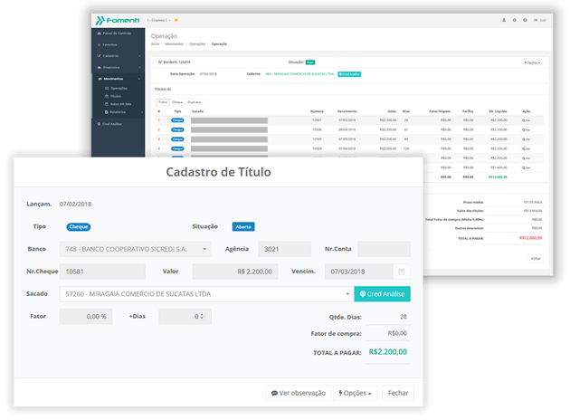The height and width of the screenshot is (420, 570).
Task: Open Painel de Controle in sidebar
Action: pyautogui.click(x=116, y=32)
